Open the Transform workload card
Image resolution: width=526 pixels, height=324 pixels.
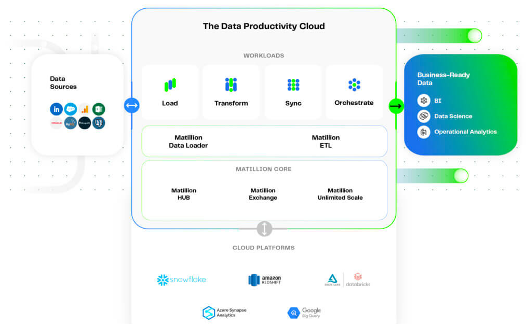tap(231, 92)
